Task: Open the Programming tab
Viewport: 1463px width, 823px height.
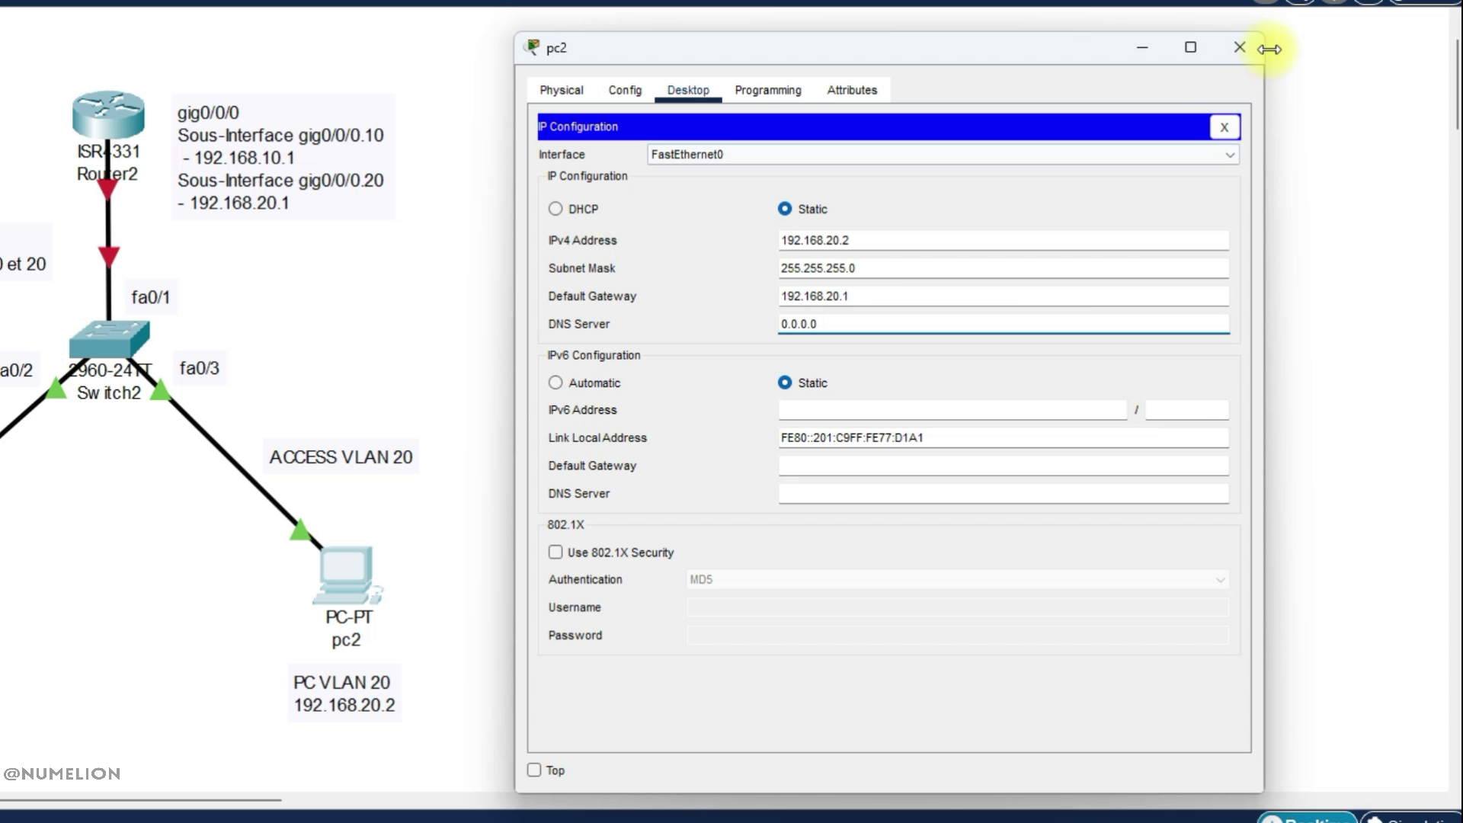Action: click(768, 90)
